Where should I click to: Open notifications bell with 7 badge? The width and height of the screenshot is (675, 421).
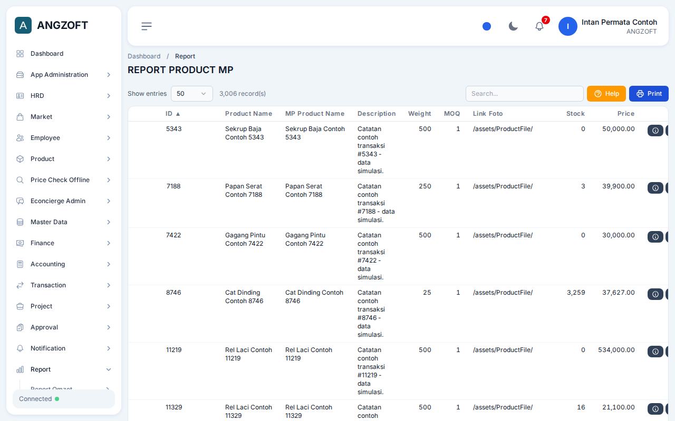tap(539, 26)
